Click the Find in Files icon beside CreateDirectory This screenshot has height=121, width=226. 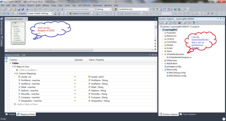coord(115,9)
